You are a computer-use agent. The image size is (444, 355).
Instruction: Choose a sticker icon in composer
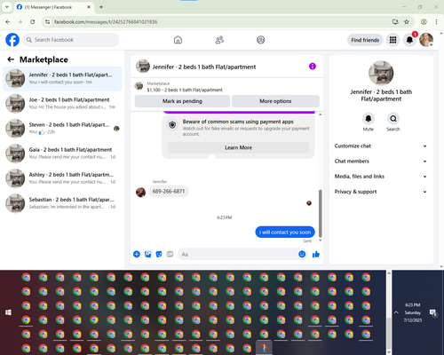pos(159,254)
